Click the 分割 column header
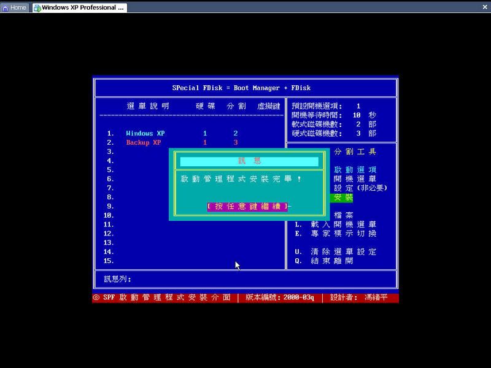This screenshot has height=368, width=491. 236,106
